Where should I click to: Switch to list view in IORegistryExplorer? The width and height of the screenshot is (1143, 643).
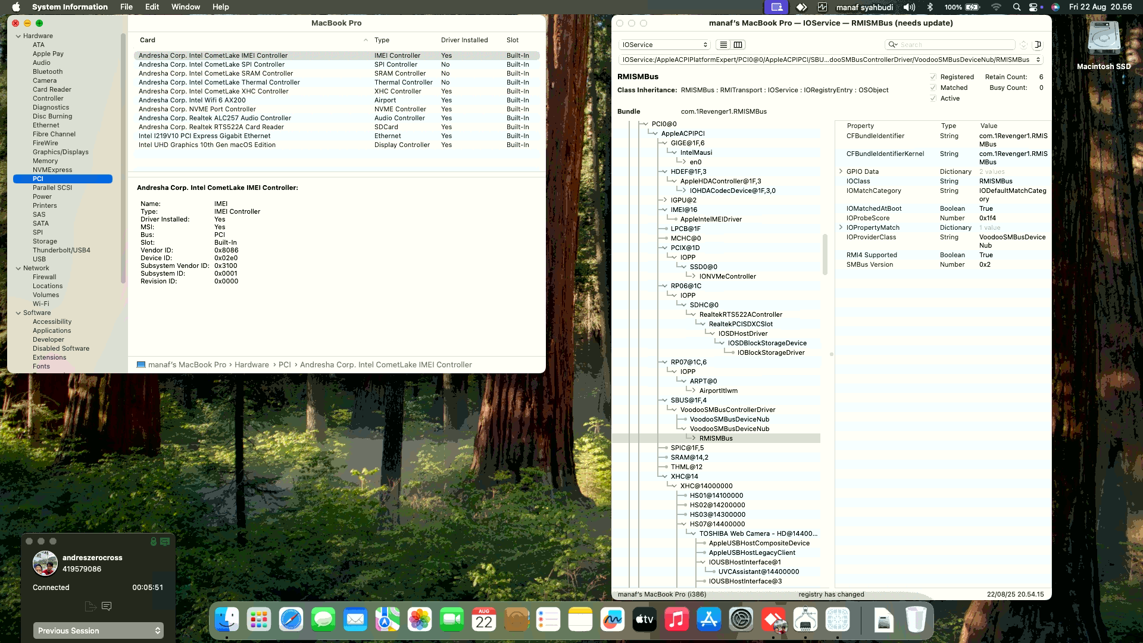coord(723,45)
